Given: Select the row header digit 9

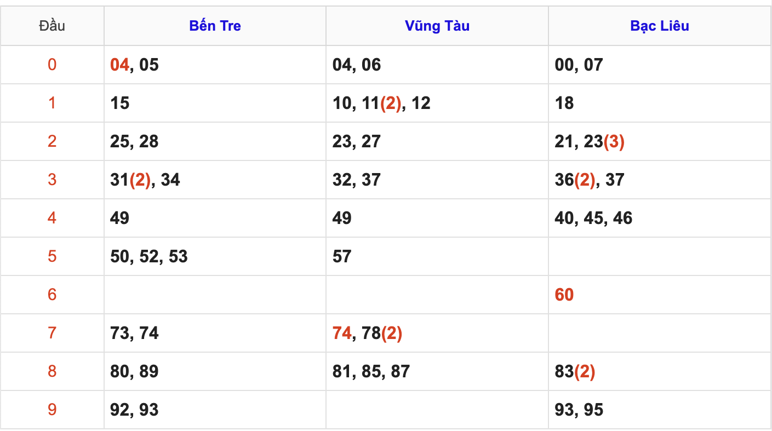Looking at the screenshot, I should (52, 410).
